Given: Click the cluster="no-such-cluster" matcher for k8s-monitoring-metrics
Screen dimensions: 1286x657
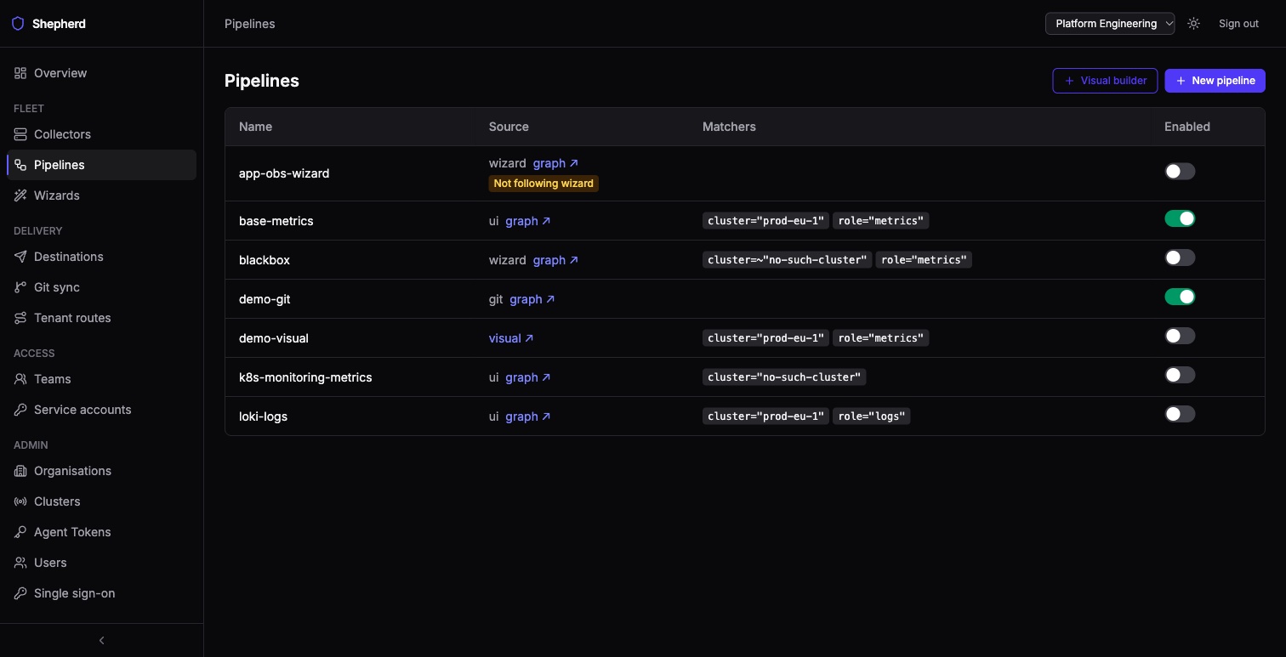Looking at the screenshot, I should click(784, 377).
